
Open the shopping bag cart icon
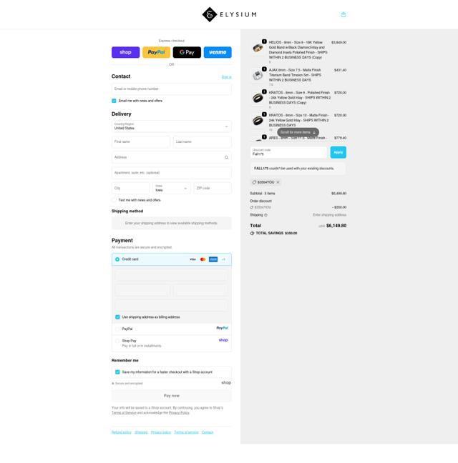pos(343,14)
